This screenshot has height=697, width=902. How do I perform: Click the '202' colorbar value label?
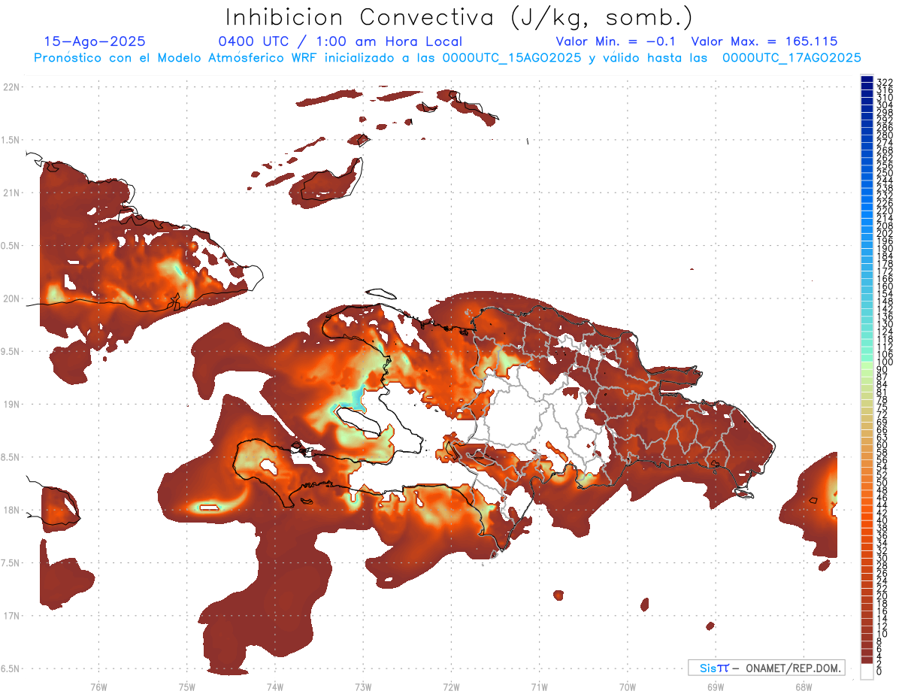(x=885, y=233)
